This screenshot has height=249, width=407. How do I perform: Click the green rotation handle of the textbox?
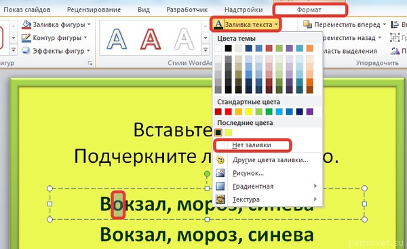pyautogui.click(x=207, y=174)
